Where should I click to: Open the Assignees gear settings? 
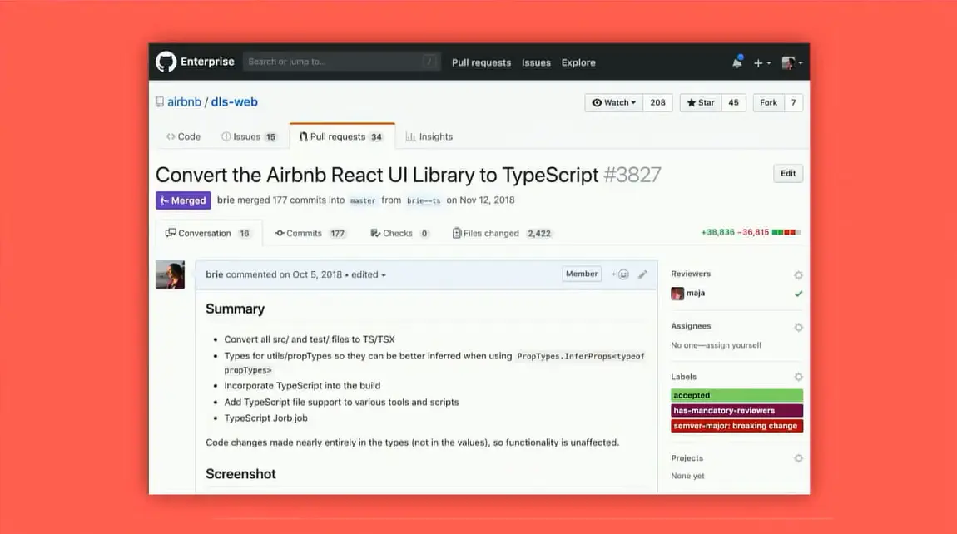click(x=798, y=328)
